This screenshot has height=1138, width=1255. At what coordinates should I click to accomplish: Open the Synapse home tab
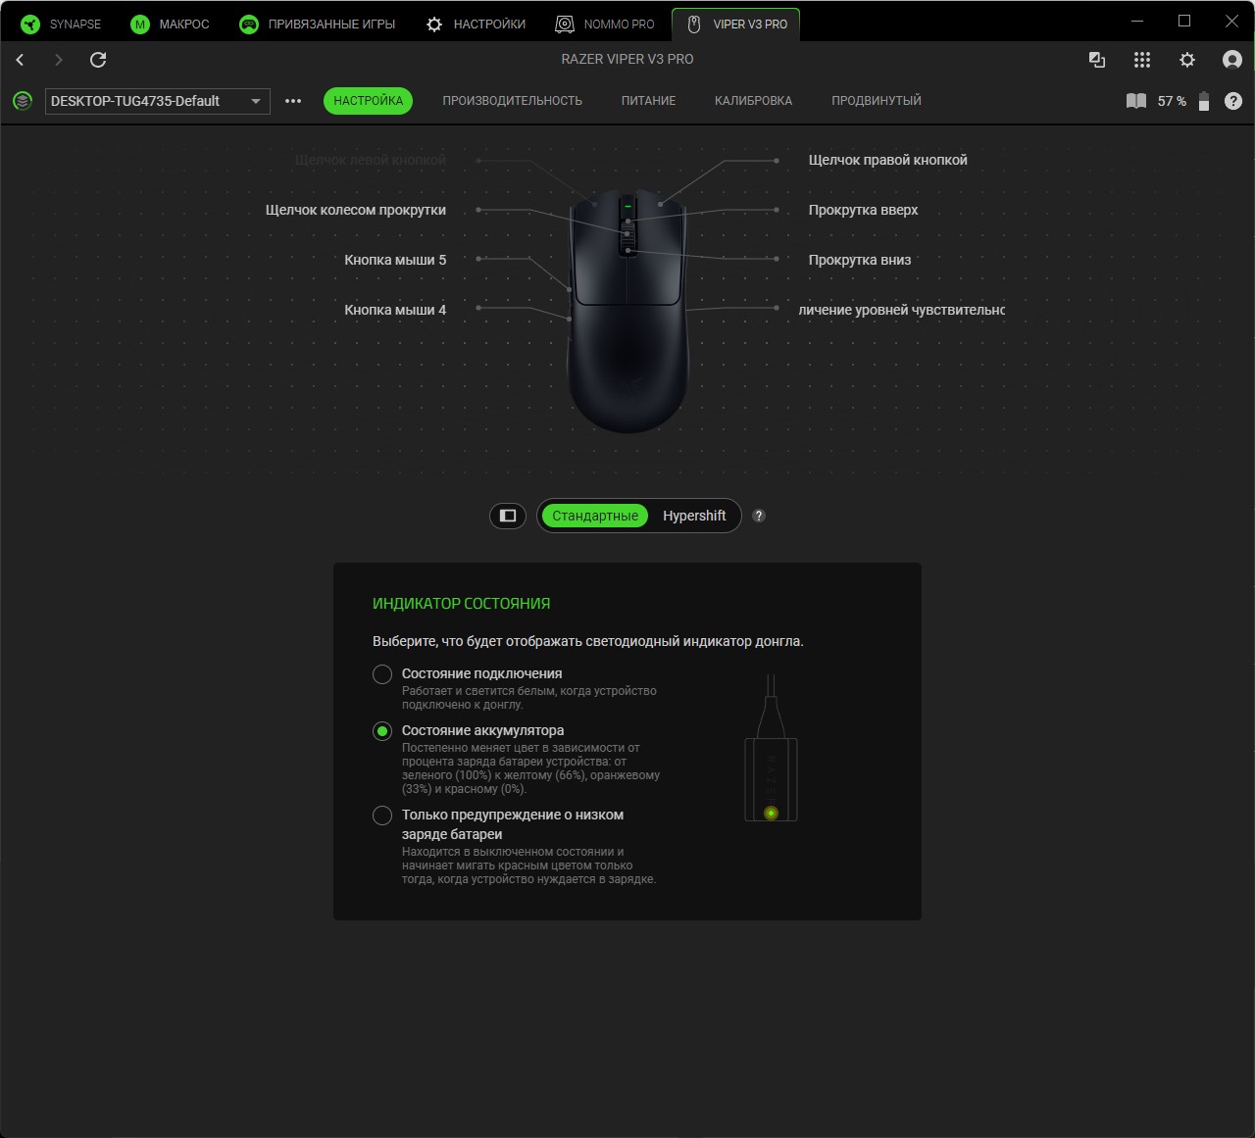click(x=62, y=25)
